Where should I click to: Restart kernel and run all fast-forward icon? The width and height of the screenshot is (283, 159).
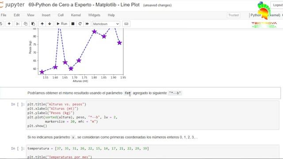pos(87,24)
